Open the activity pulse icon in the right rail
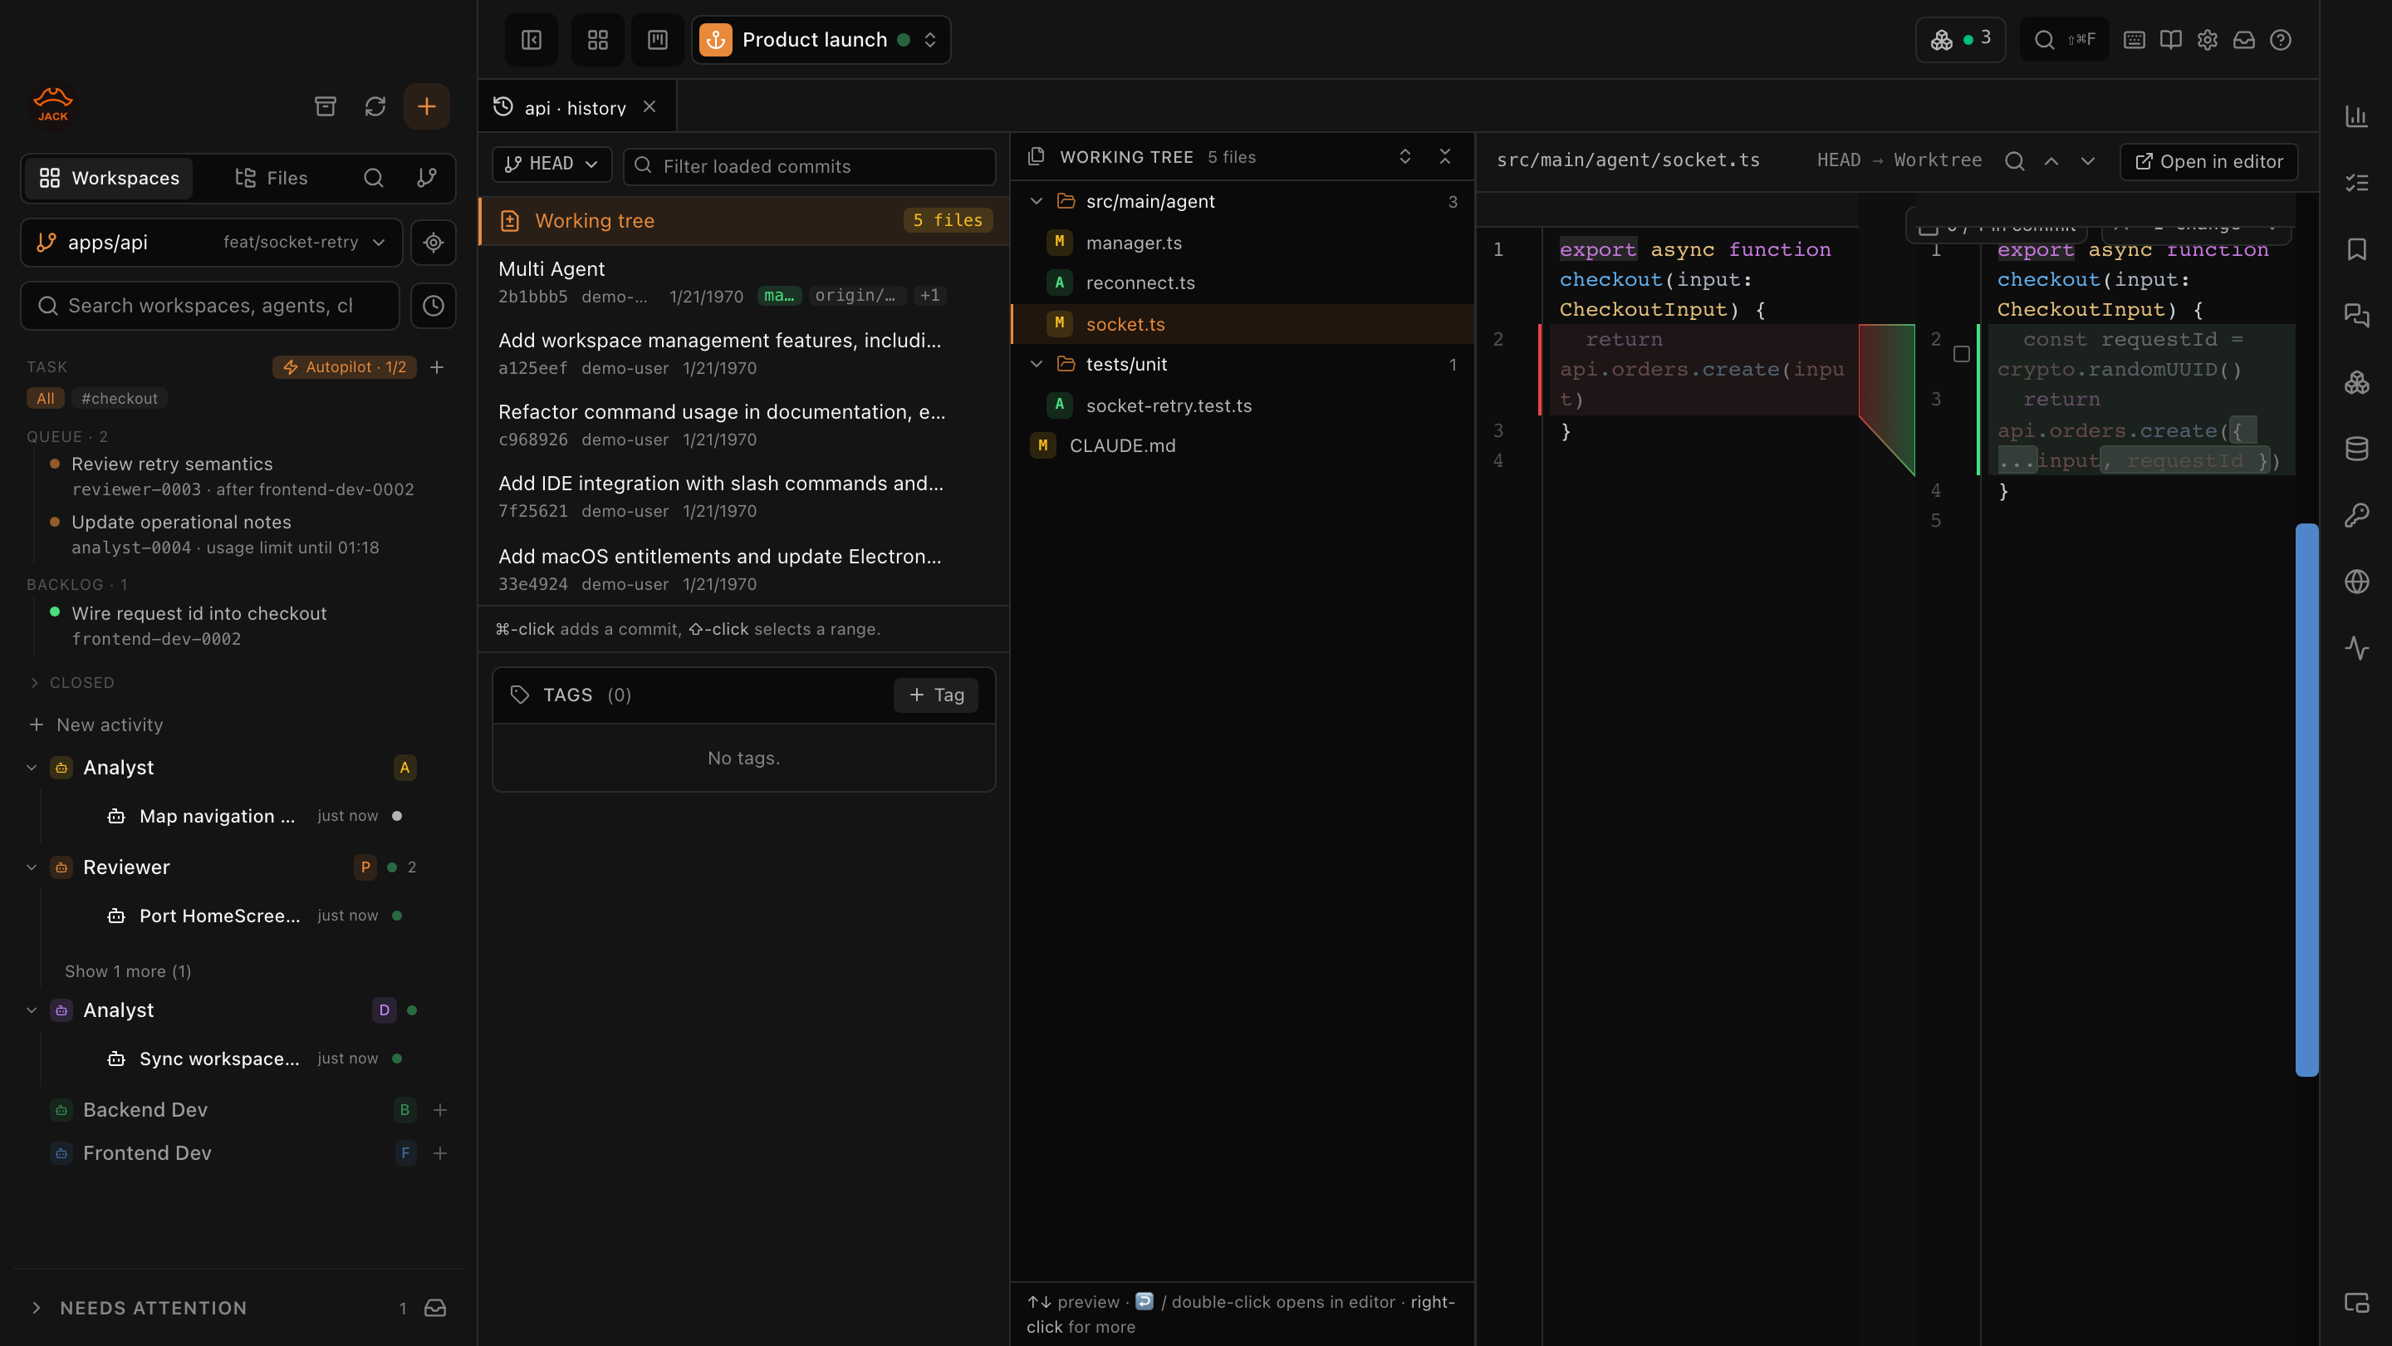The height and width of the screenshot is (1346, 2392). [2357, 647]
